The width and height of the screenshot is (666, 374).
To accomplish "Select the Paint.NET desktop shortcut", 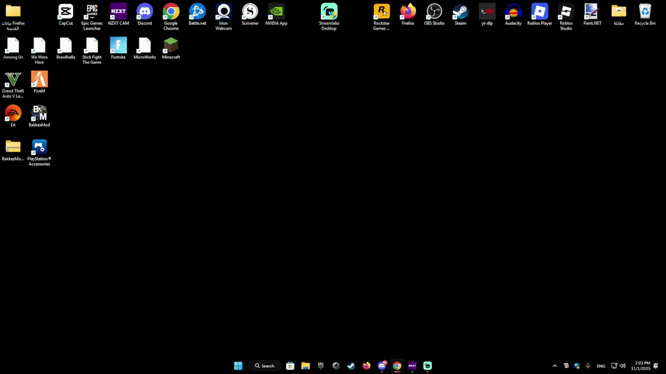I will [x=592, y=15].
